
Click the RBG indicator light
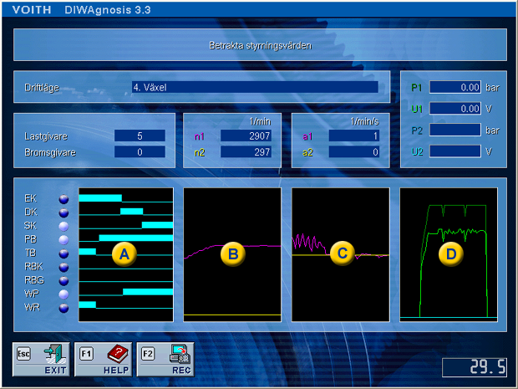[63, 281]
